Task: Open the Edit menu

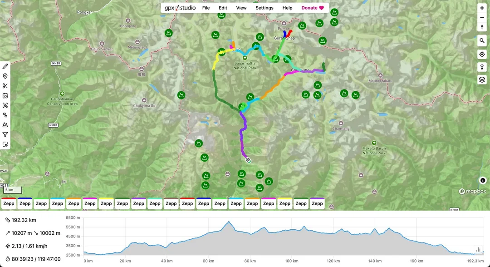Action: coord(223,8)
